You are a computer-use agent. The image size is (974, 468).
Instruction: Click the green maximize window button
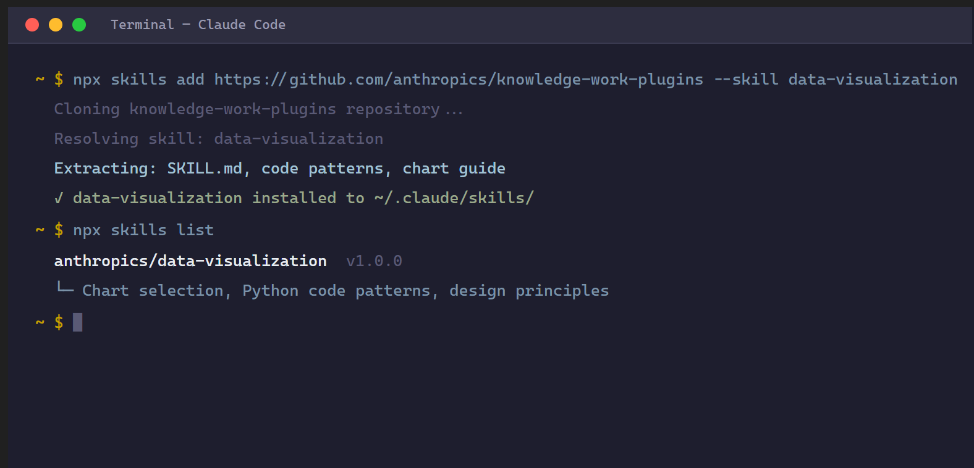79,25
